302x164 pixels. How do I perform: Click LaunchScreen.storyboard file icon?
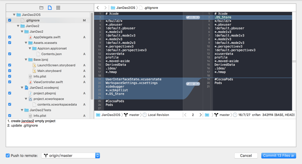34,65
